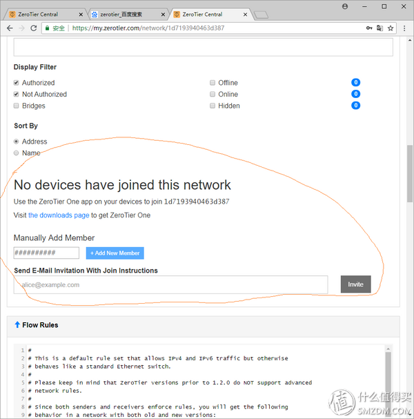Image resolution: width=414 pixels, height=419 pixels.
Task: Collapse Flow Rules with the blue arrow
Action: [x=17, y=324]
